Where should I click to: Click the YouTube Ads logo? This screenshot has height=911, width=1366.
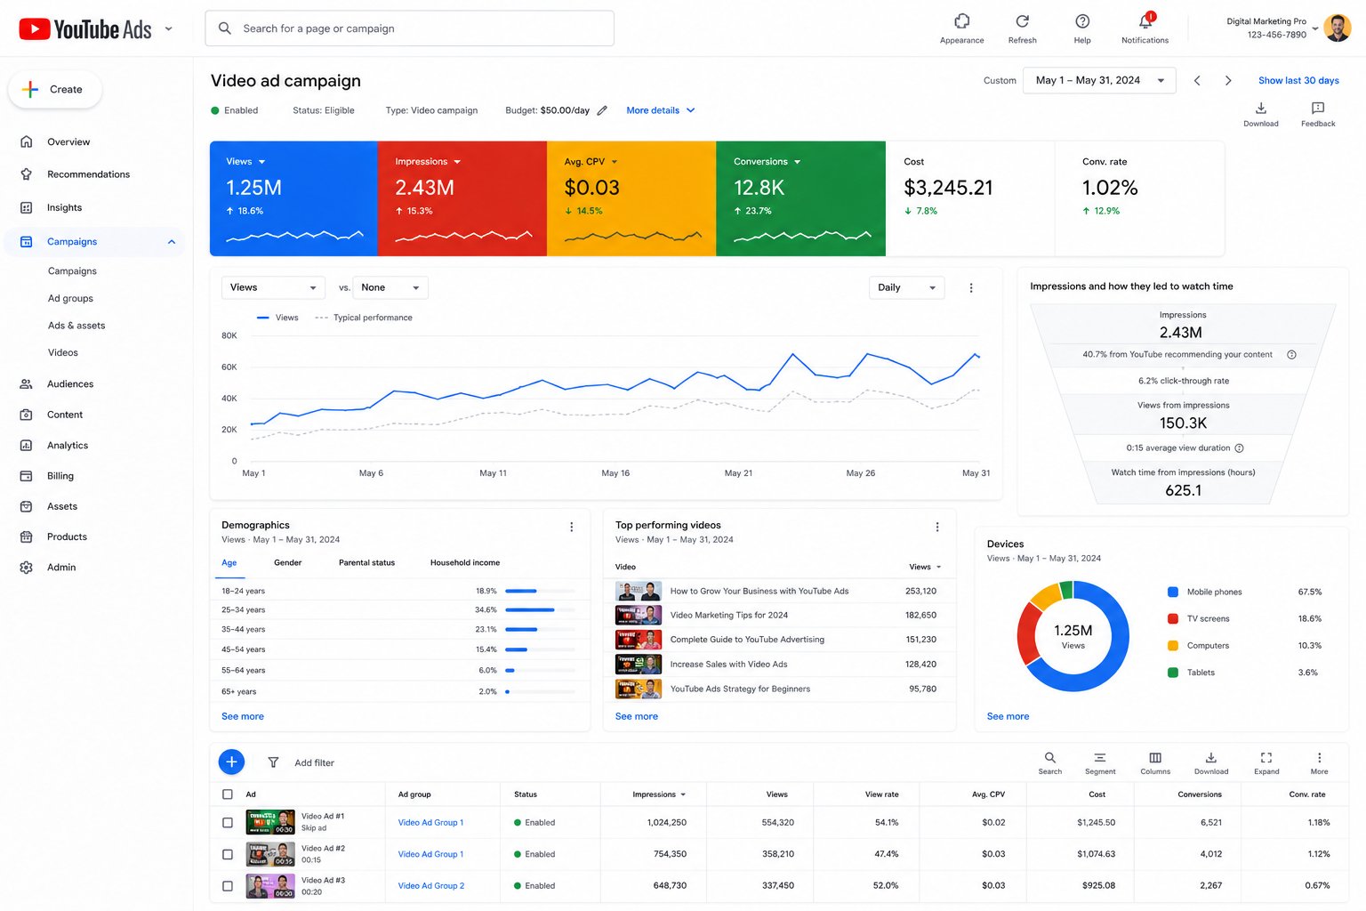click(x=85, y=29)
